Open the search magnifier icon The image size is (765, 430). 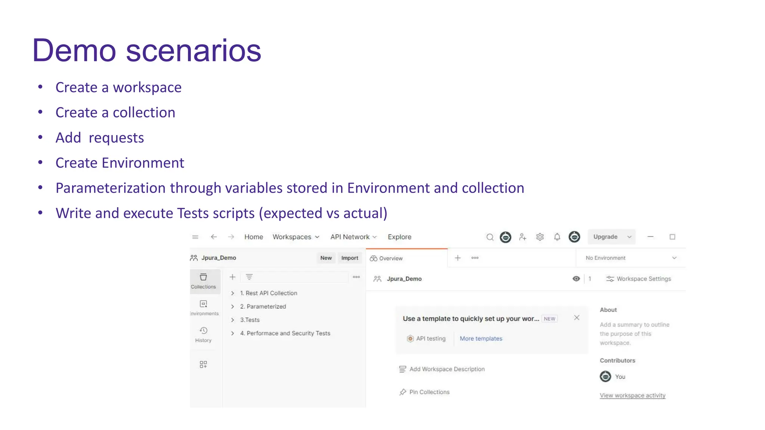[x=490, y=237]
